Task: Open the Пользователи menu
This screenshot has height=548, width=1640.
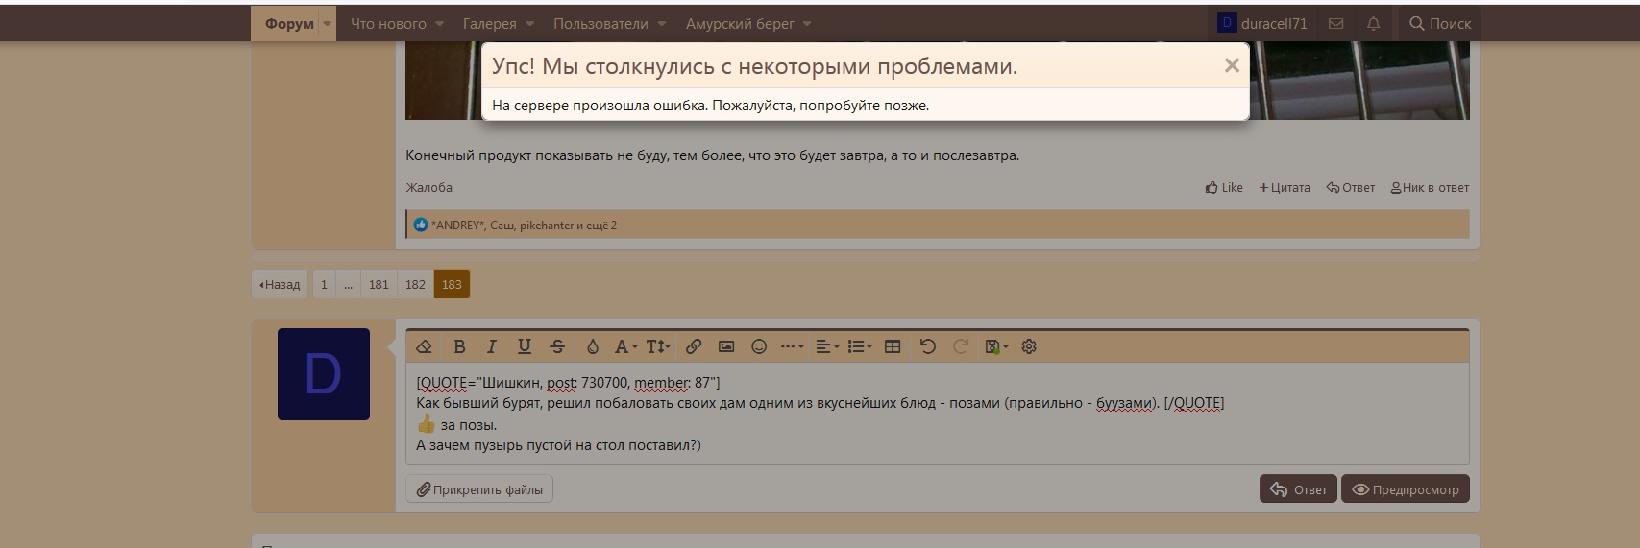Action: click(600, 24)
